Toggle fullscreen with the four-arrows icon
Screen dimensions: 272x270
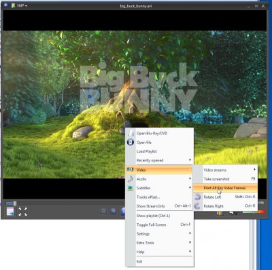pos(22,212)
